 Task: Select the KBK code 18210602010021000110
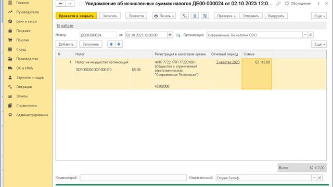pos(94,70)
